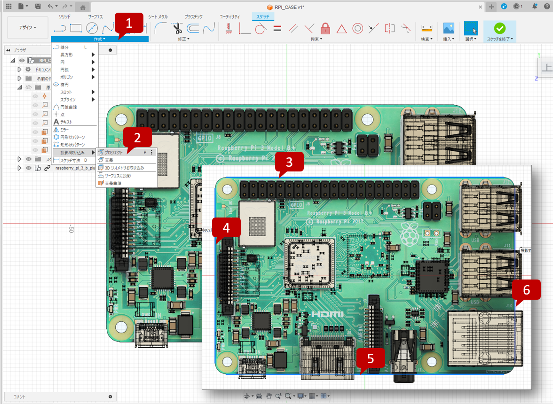Expand the ドキュメント settings tree node
This screenshot has height=404, width=553.
pos(19,70)
